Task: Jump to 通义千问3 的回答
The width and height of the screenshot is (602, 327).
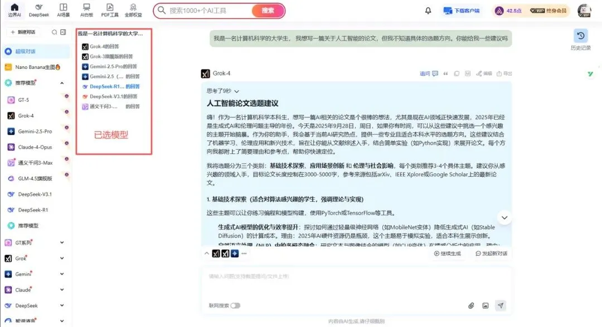Action: pos(111,106)
